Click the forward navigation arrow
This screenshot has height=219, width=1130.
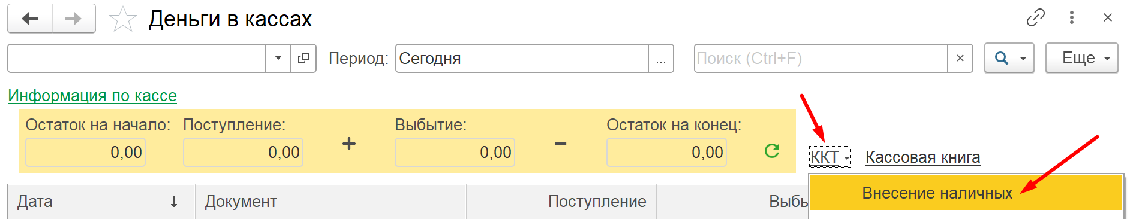(x=74, y=19)
